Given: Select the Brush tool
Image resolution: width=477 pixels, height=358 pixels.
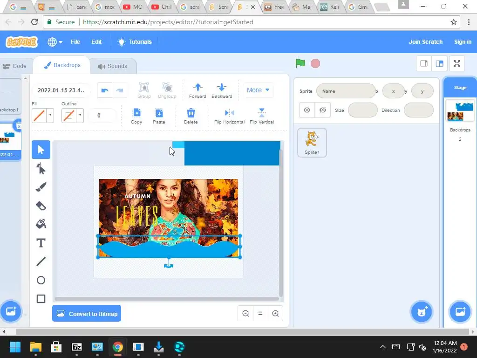Looking at the screenshot, I should 41,187.
